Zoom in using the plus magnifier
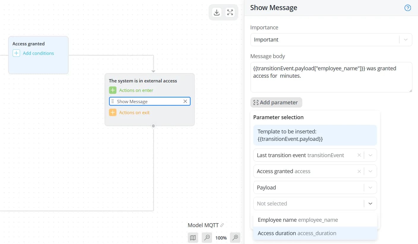The width and height of the screenshot is (418, 244). pyautogui.click(x=235, y=237)
